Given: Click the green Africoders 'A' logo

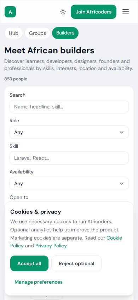Looking at the screenshot, I should click(x=10, y=12).
